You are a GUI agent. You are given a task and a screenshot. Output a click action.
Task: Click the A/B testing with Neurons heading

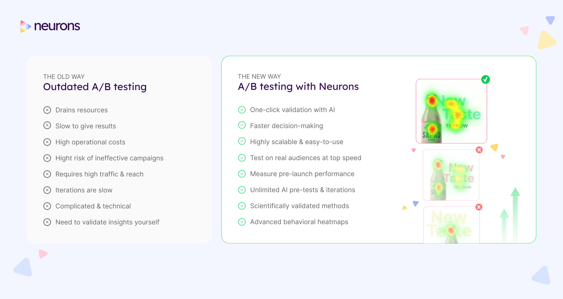click(x=298, y=86)
